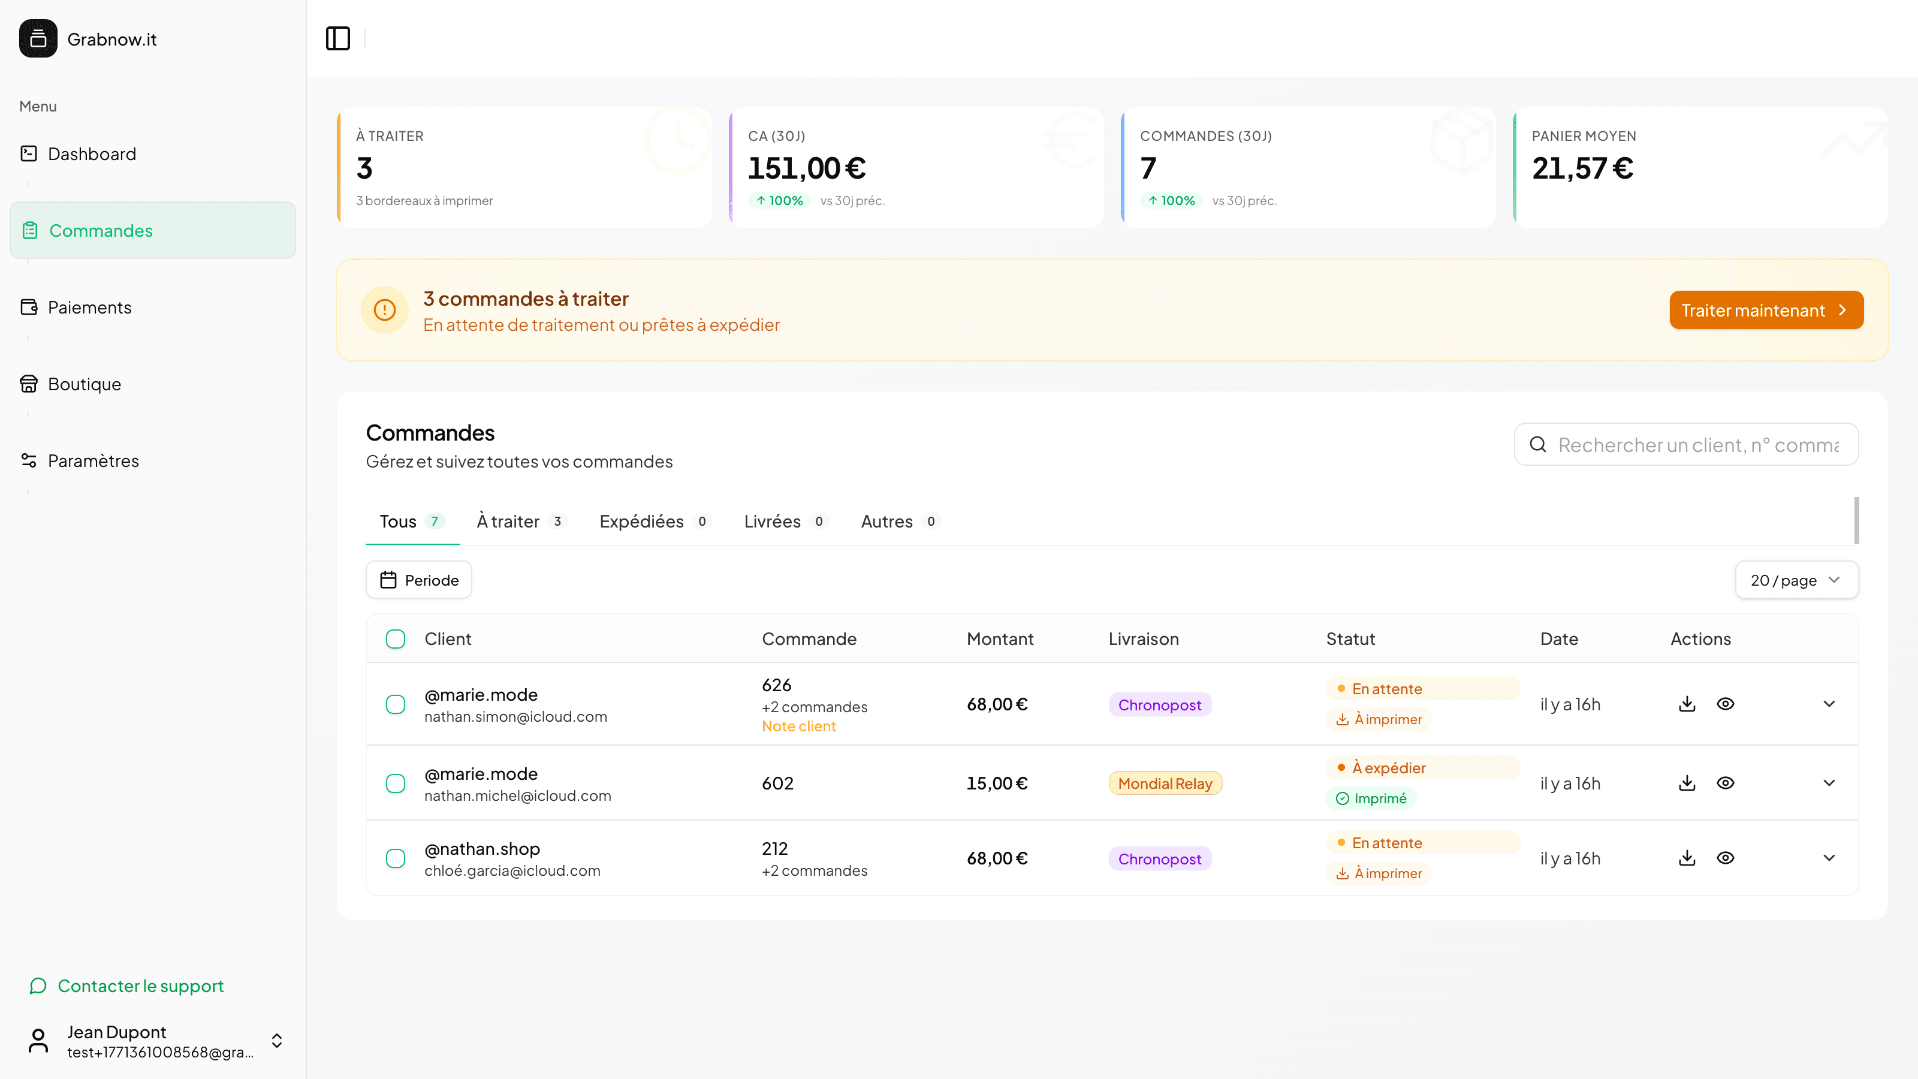Screen dimensions: 1918x1079
Task: Select Paiements in the sidebar
Action: (89, 308)
